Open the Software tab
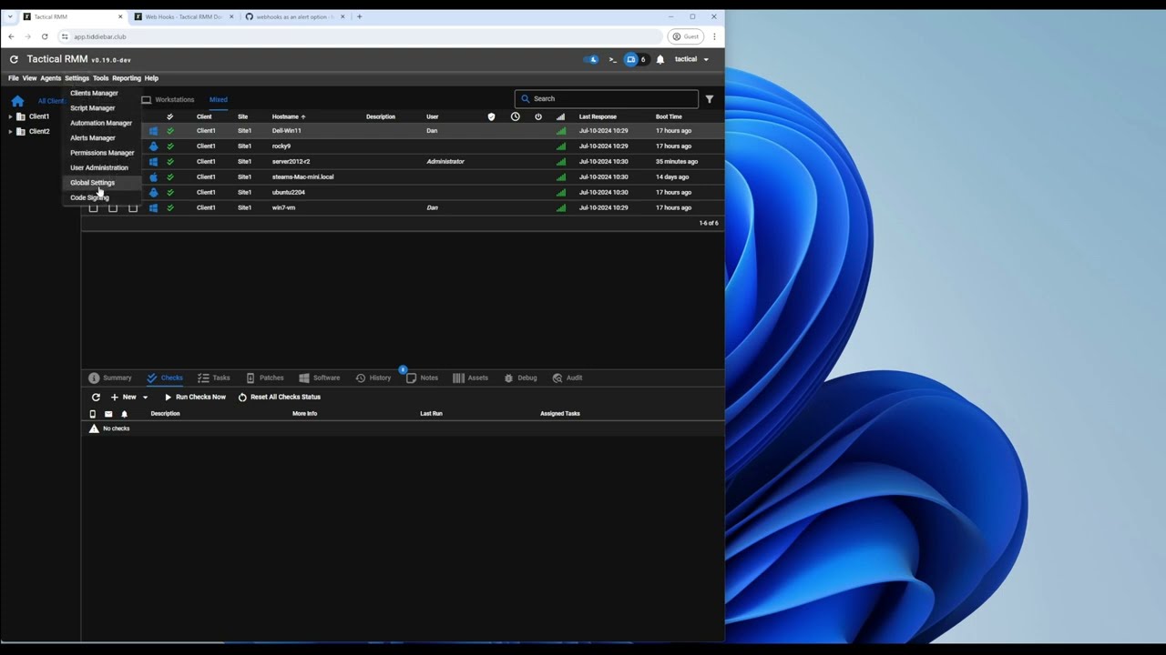 pos(319,378)
